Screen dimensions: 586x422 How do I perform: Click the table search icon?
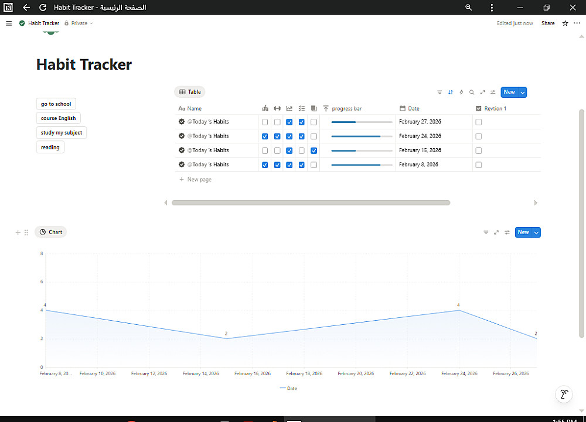click(472, 92)
